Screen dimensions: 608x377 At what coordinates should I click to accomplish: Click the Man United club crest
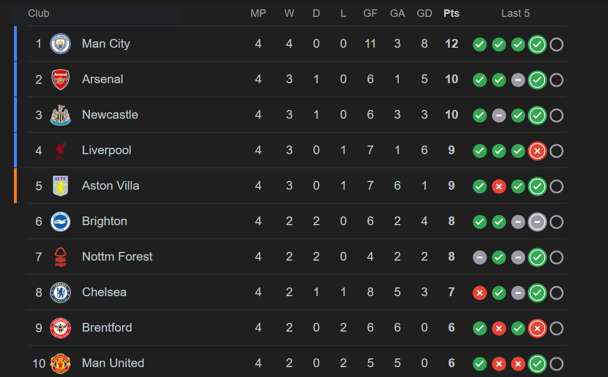[60, 364]
